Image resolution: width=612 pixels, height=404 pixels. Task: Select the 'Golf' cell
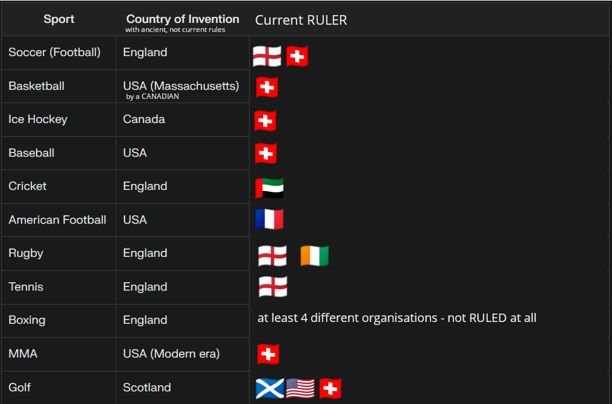coord(59,387)
